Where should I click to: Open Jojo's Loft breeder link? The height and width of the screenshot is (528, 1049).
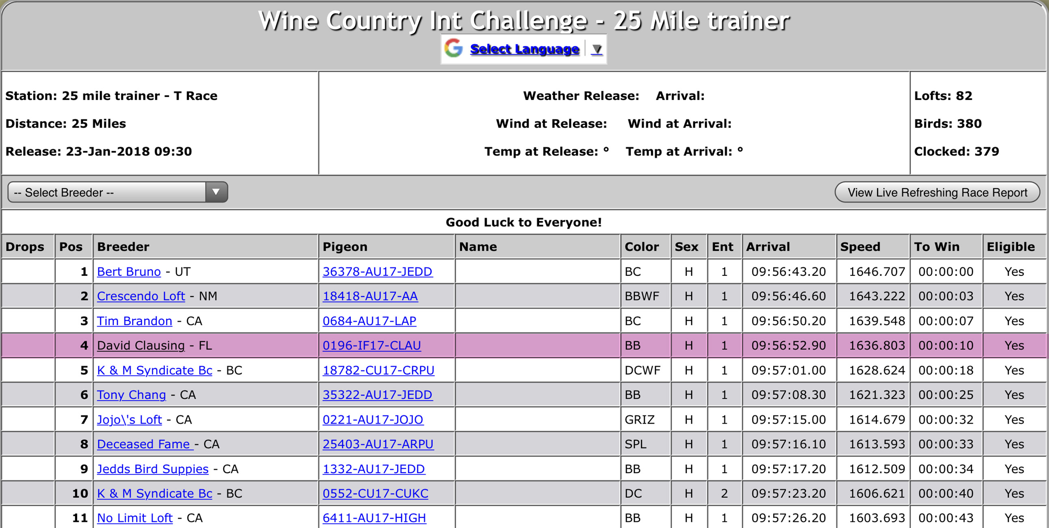(129, 420)
